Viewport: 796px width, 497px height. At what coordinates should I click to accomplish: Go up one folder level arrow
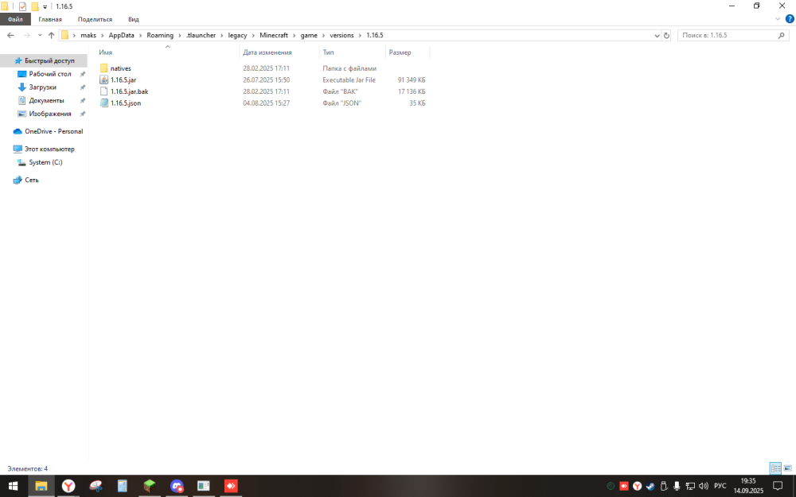click(x=51, y=36)
